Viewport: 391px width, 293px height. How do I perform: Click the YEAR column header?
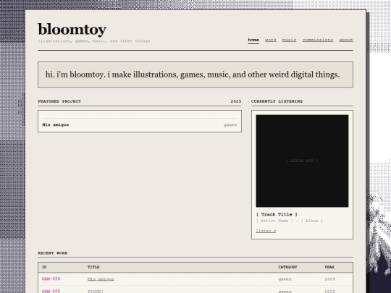click(329, 267)
